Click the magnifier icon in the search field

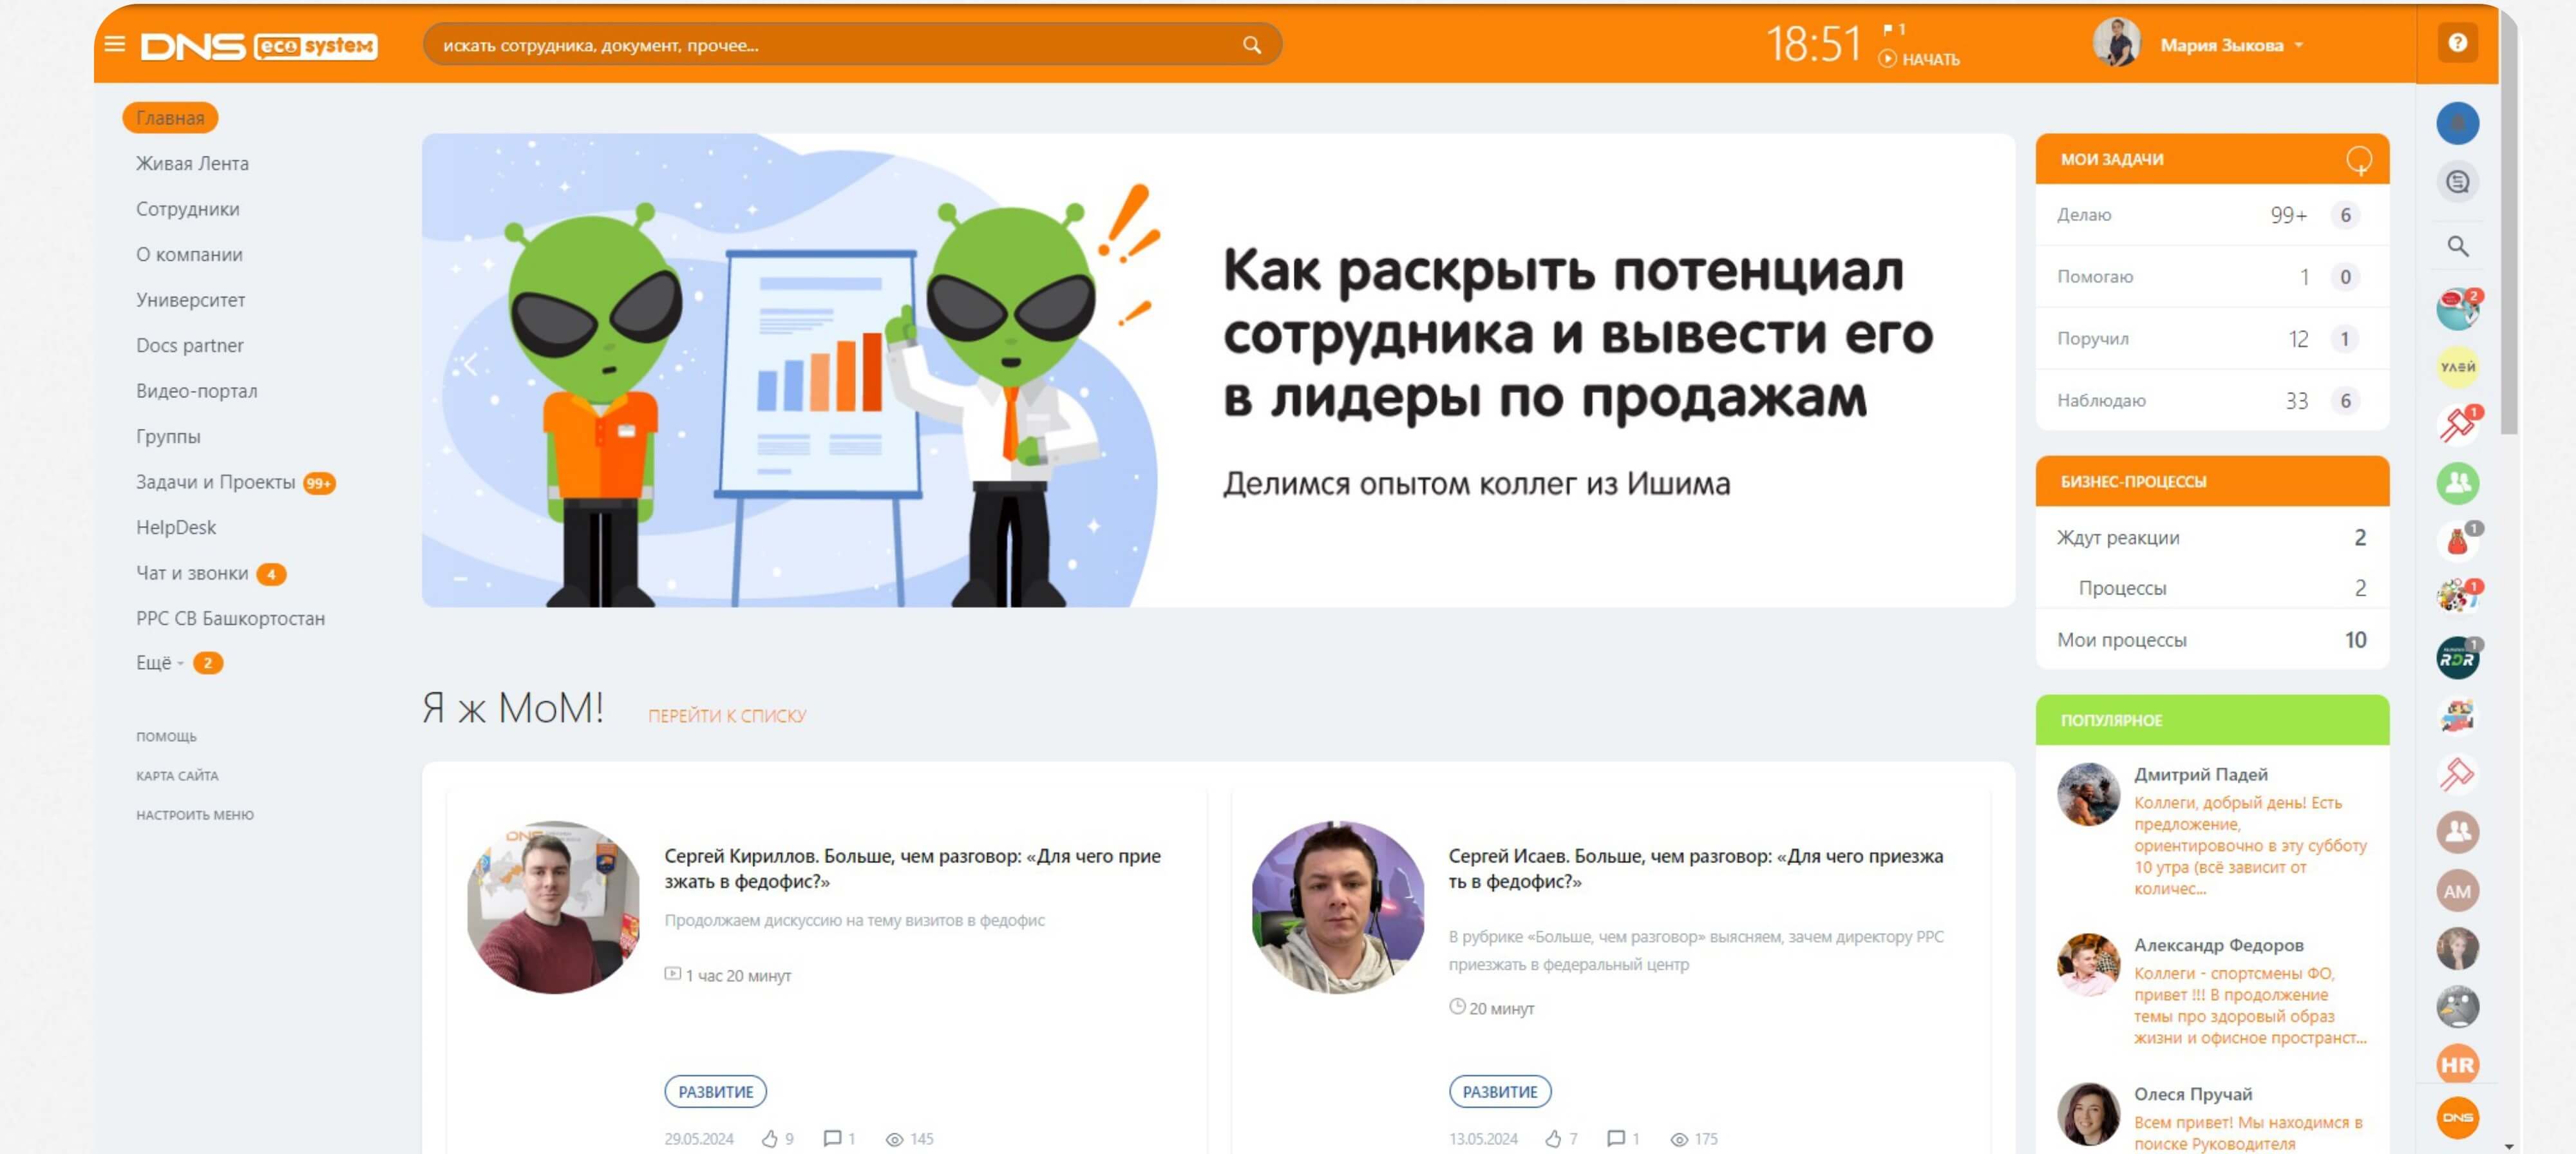pos(1251,45)
